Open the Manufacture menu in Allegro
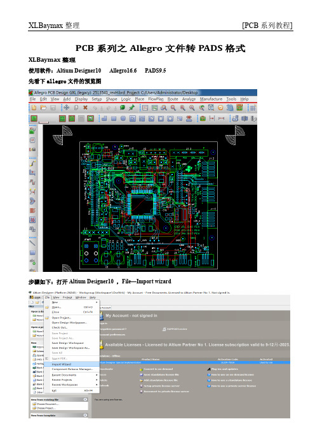315x447 pixels. click(211, 99)
